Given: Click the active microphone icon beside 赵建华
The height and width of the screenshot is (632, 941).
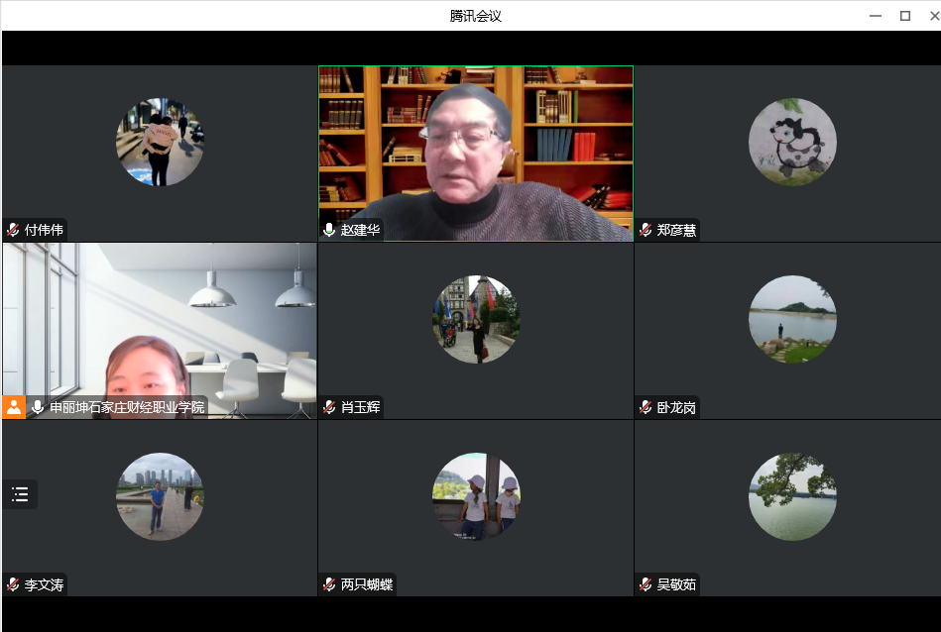Looking at the screenshot, I should click(x=330, y=230).
